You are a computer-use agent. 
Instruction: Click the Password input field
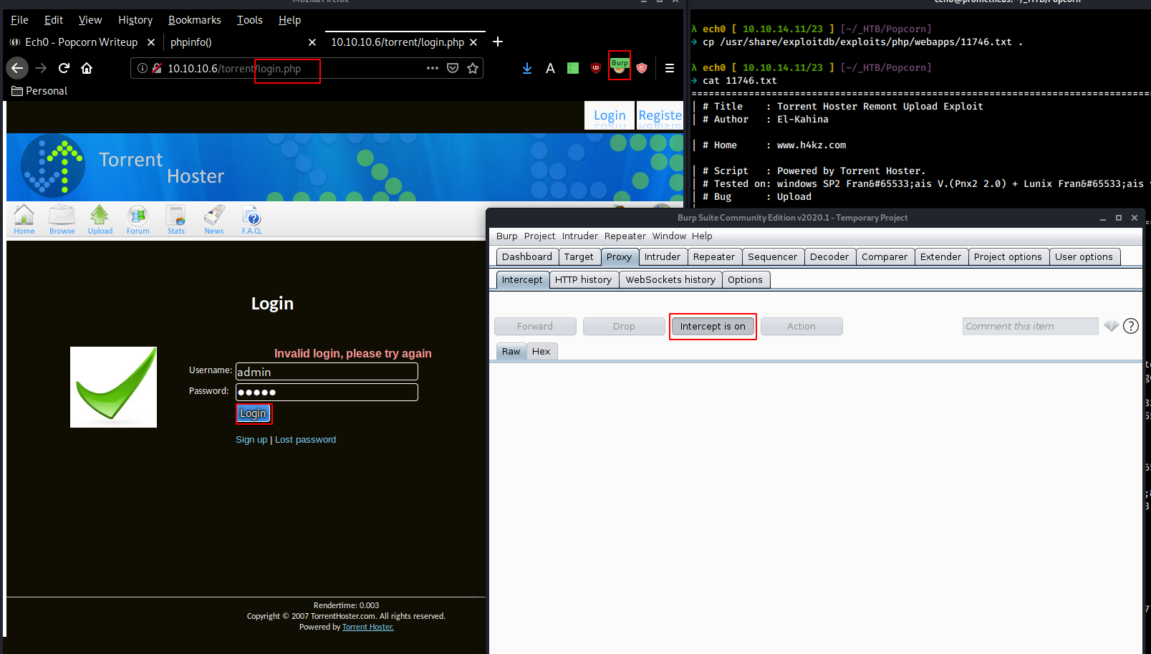[327, 392]
